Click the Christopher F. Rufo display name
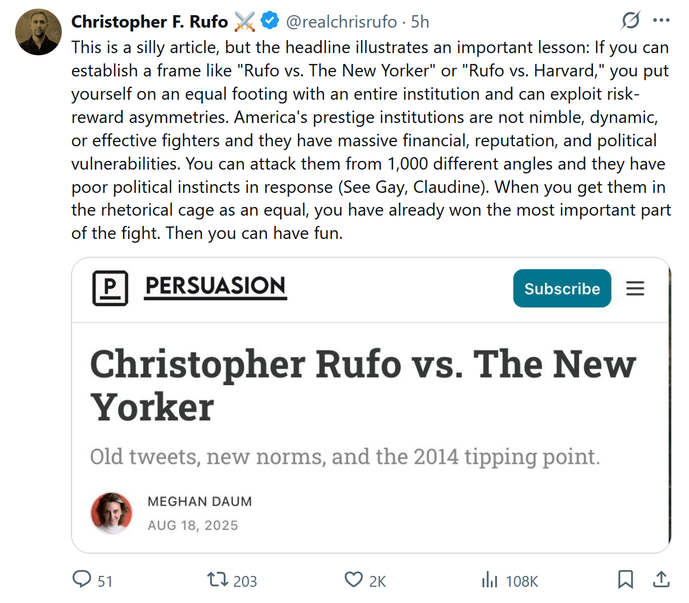This screenshot has width=689, height=603. tap(149, 22)
